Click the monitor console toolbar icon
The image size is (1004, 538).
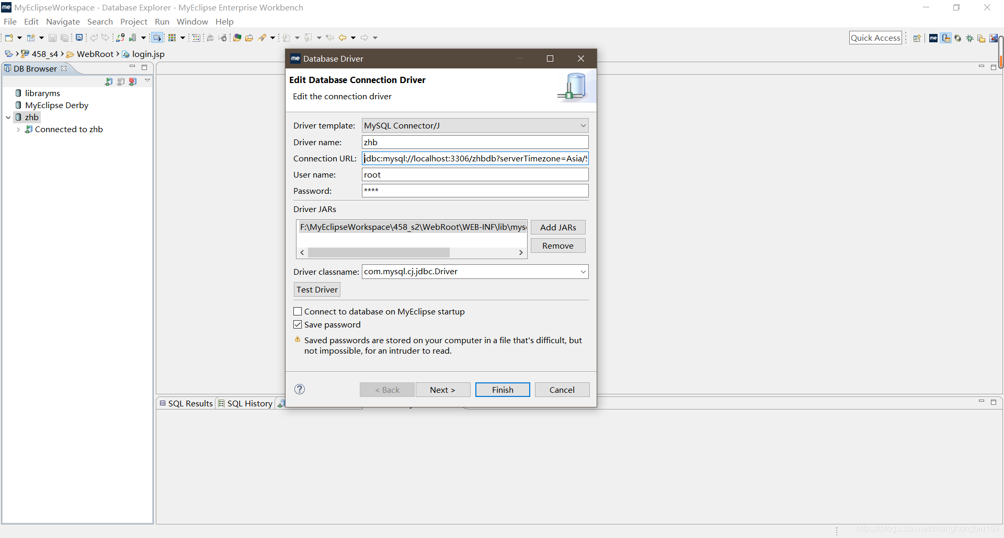coord(79,38)
